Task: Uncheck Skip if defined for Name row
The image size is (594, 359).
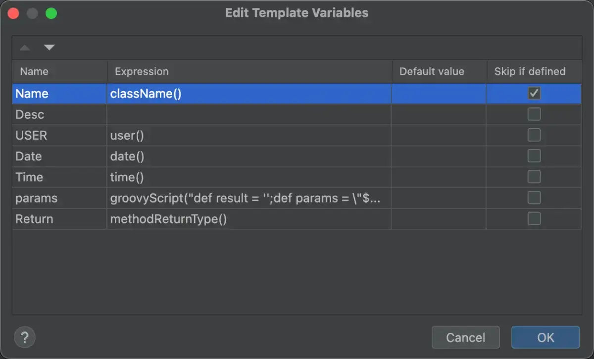Action: (534, 94)
